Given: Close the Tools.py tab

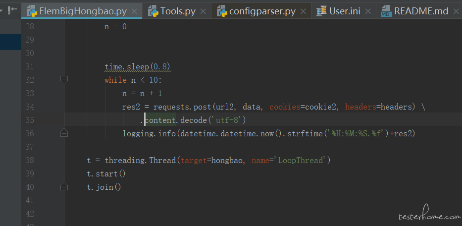Looking at the screenshot, I should (203, 11).
